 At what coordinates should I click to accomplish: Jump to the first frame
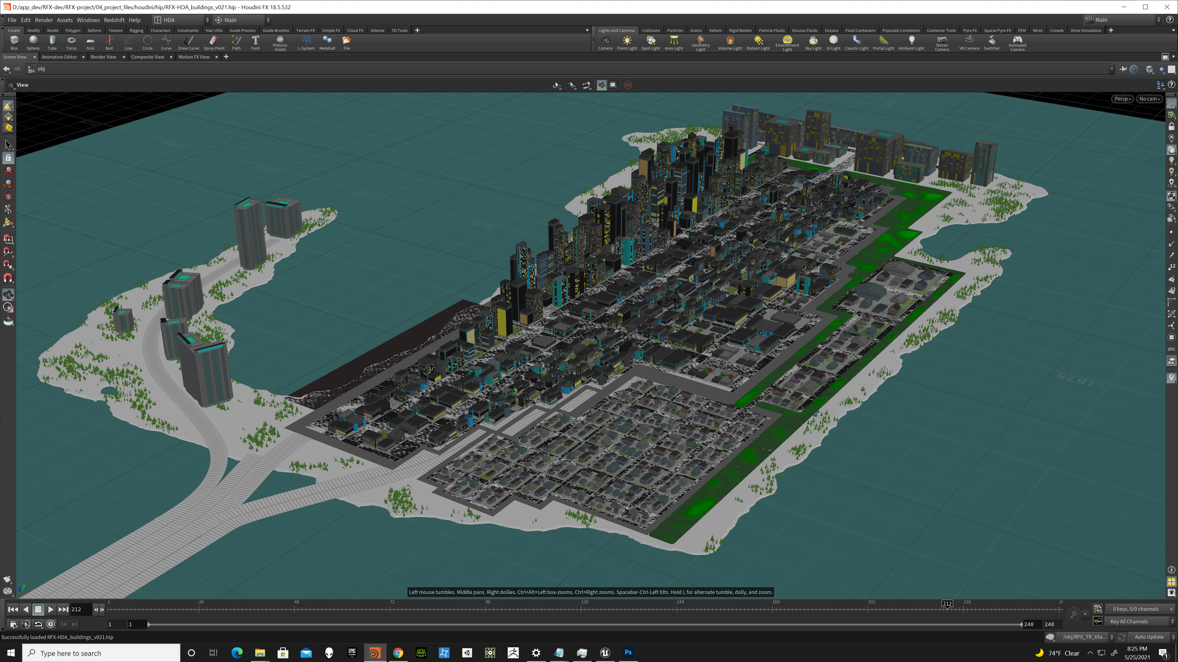pyautogui.click(x=13, y=609)
